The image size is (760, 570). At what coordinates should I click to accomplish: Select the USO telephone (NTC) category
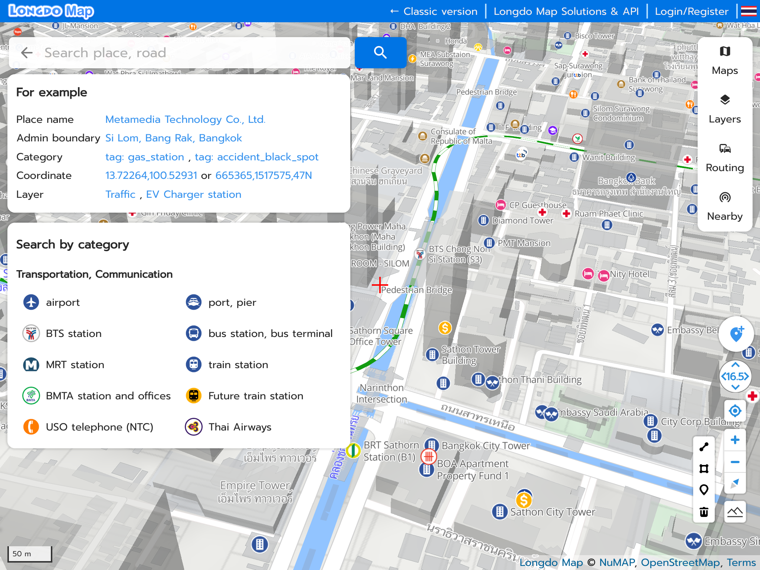88,427
